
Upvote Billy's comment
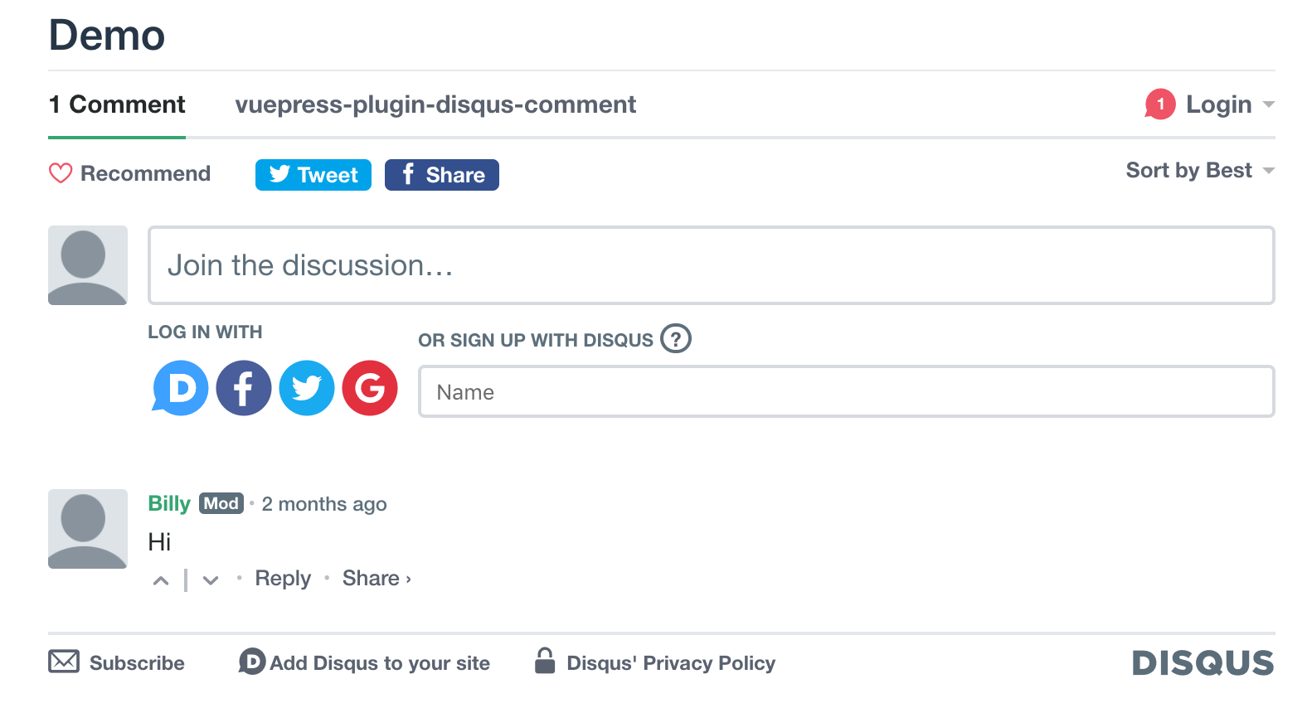click(x=161, y=580)
